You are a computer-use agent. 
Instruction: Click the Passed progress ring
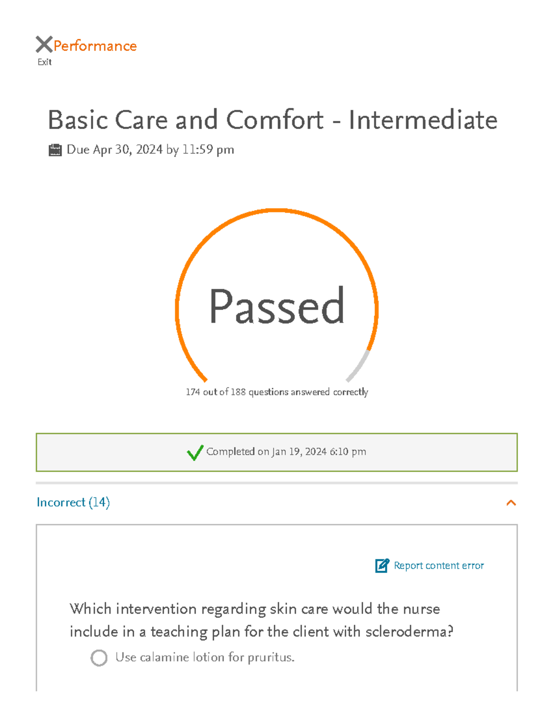coord(276,307)
